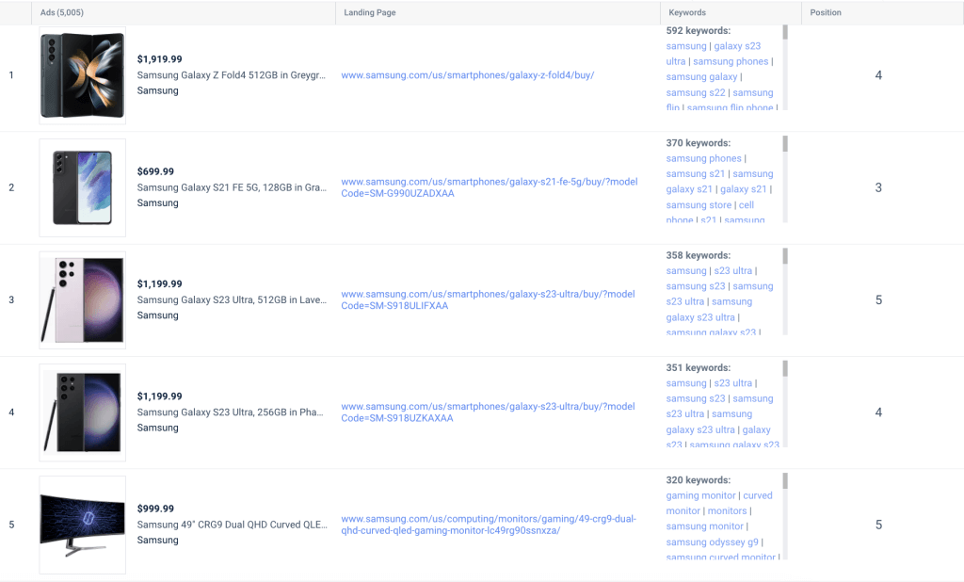964x582 pixels.
Task: Click the 'samsung odyssey g9' keyword
Action: [712, 542]
